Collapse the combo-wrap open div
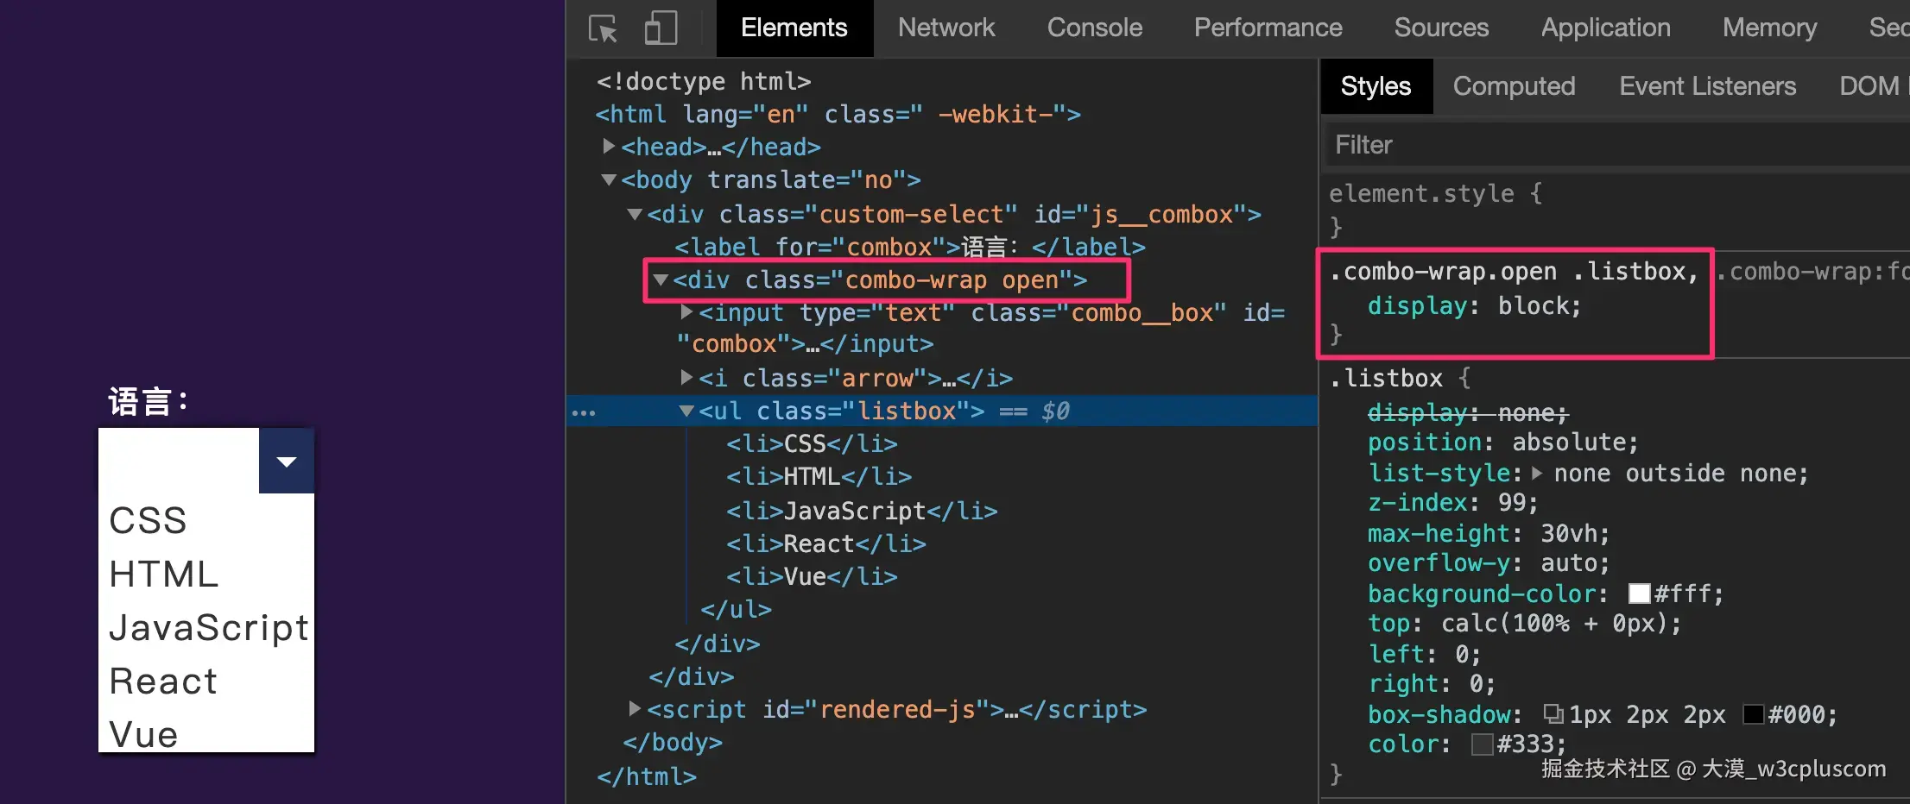This screenshot has height=804, width=1910. pos(661,280)
